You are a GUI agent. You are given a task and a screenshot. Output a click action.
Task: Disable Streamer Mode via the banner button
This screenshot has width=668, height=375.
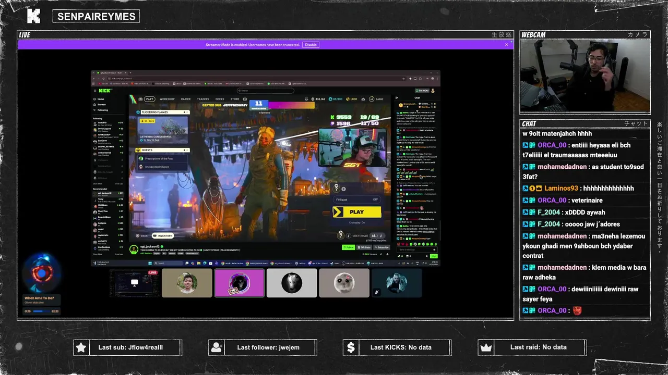click(x=311, y=45)
